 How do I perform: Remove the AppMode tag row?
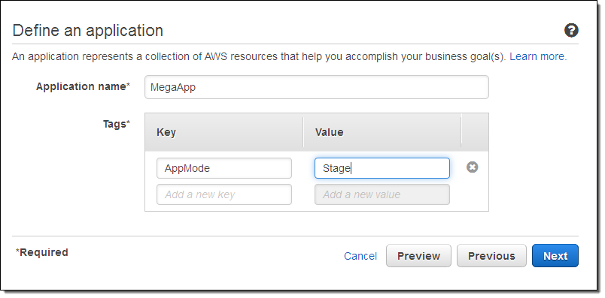pos(472,167)
